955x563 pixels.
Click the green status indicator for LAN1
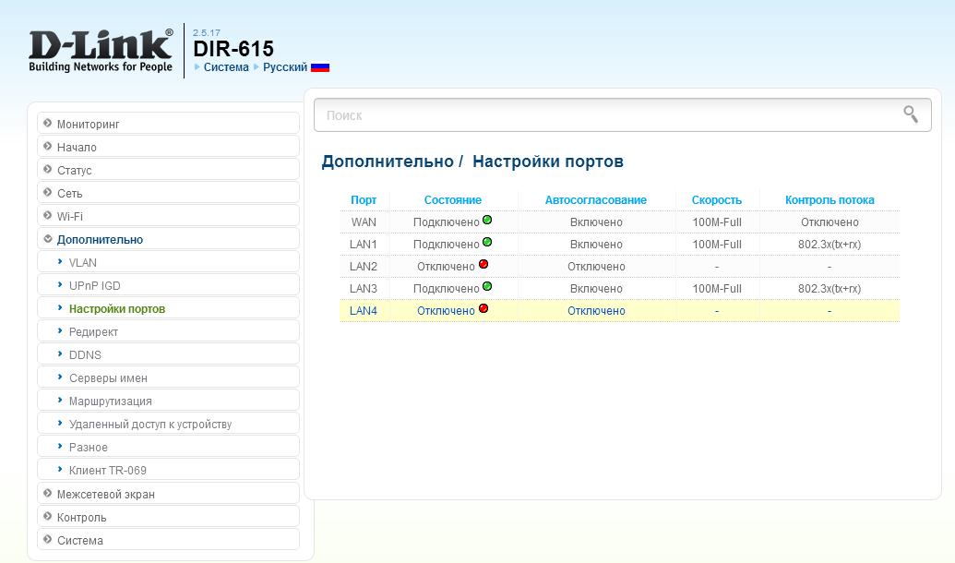(487, 243)
